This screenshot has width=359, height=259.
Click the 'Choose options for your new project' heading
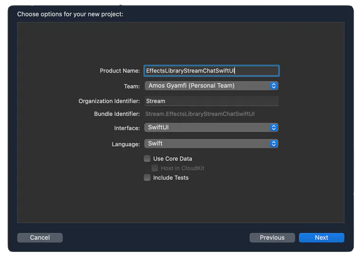click(x=70, y=14)
